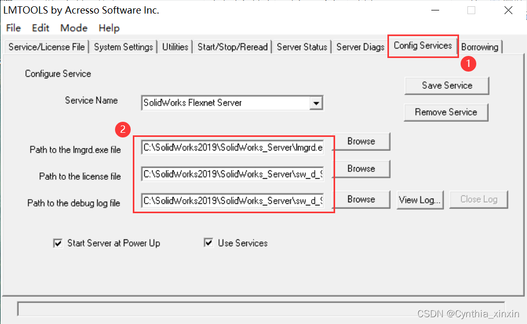Click the debug log file path field
This screenshot has height=324, width=527.
[233, 201]
